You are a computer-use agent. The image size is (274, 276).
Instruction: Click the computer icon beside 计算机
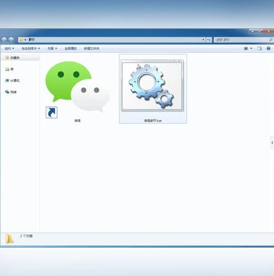pyautogui.click(x=7, y=80)
